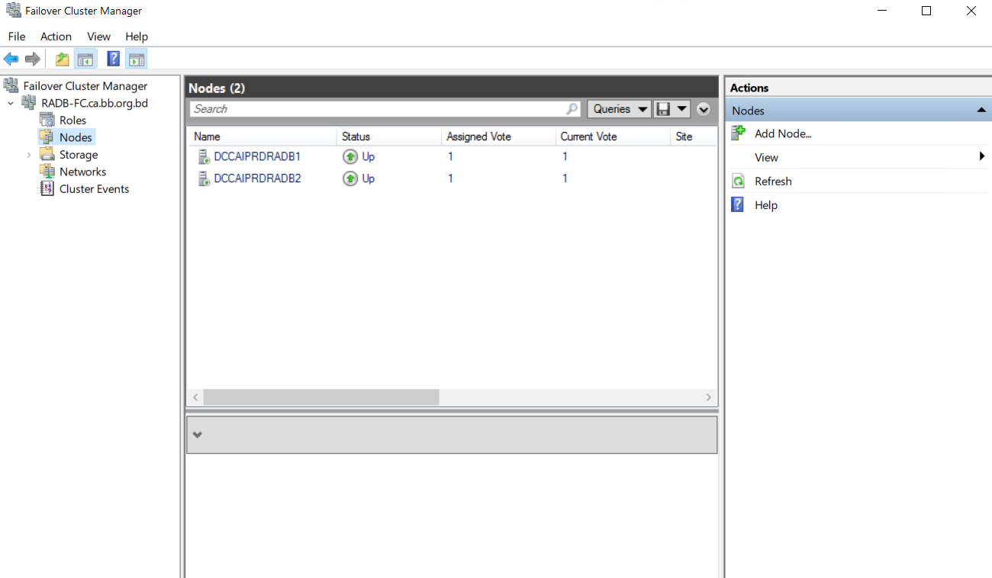
Task: Click the Add Node plus icon
Action: (x=738, y=133)
